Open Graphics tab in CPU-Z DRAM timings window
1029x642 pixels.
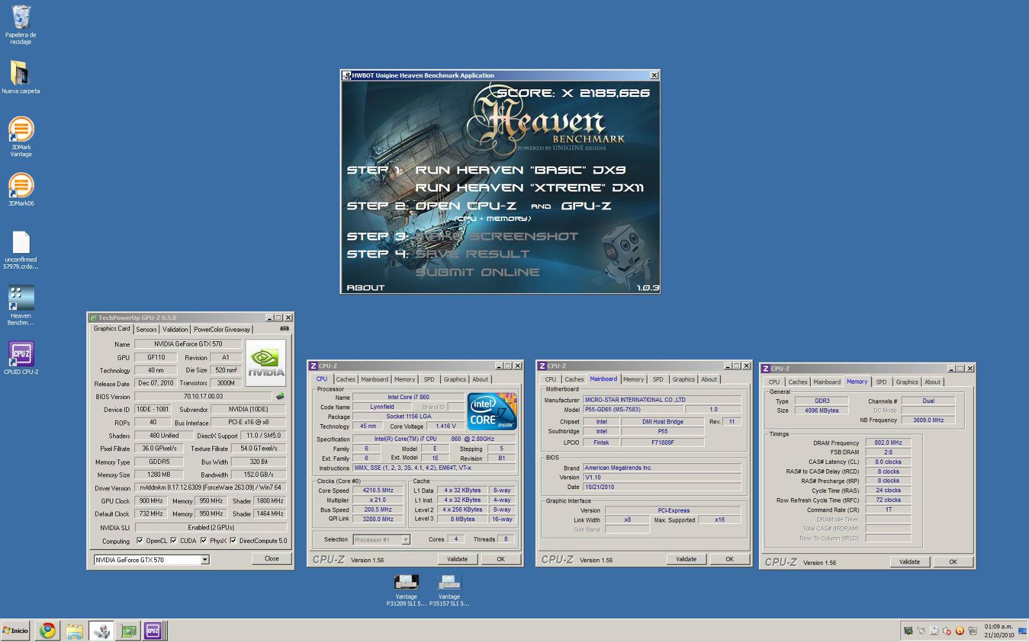[x=907, y=382]
